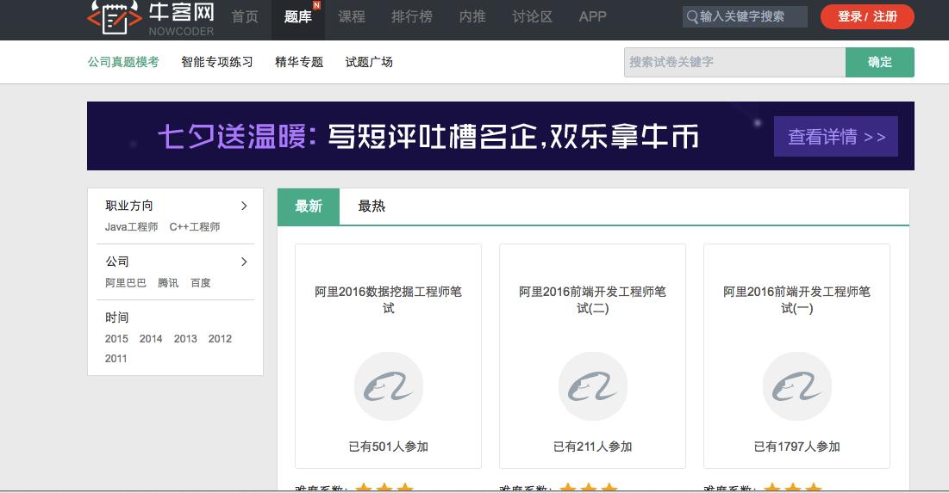Click Alibaba logo on front-end exam (二)
Viewport: 949px width, 493px height.
pyautogui.click(x=592, y=386)
